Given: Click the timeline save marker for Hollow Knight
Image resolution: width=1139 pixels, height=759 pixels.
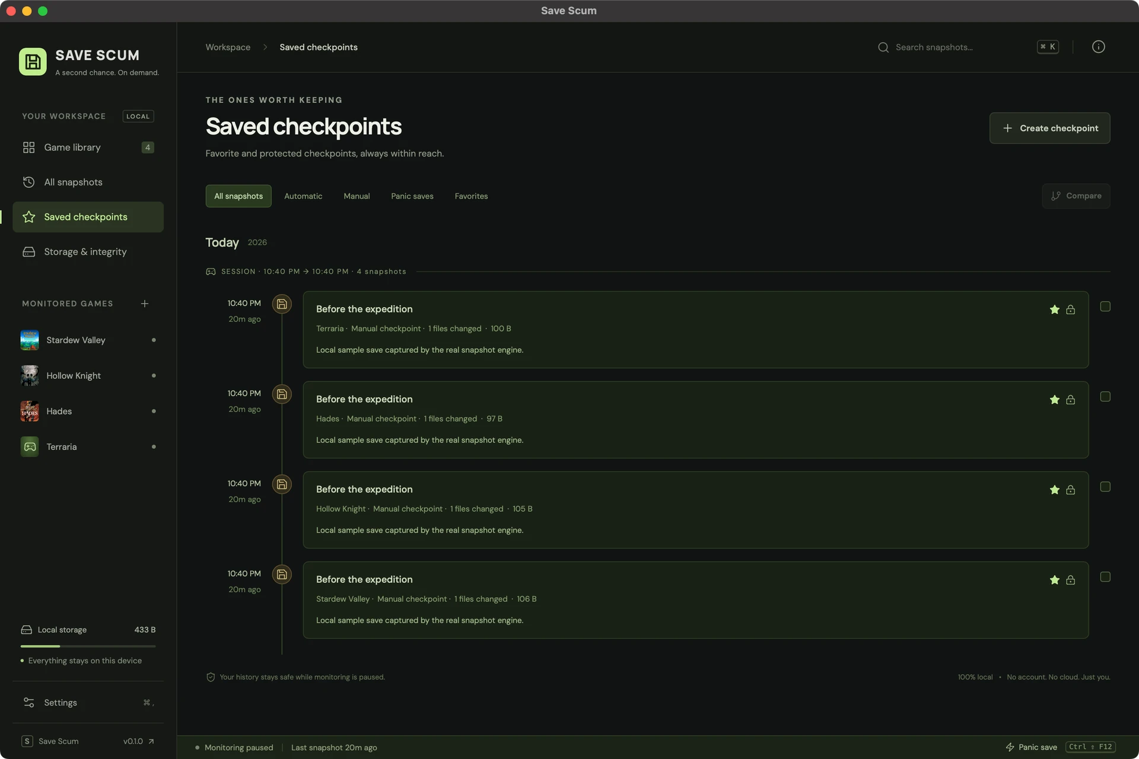Looking at the screenshot, I should tap(282, 484).
